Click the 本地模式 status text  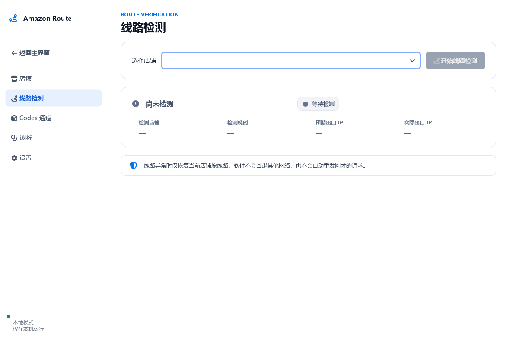click(23, 323)
